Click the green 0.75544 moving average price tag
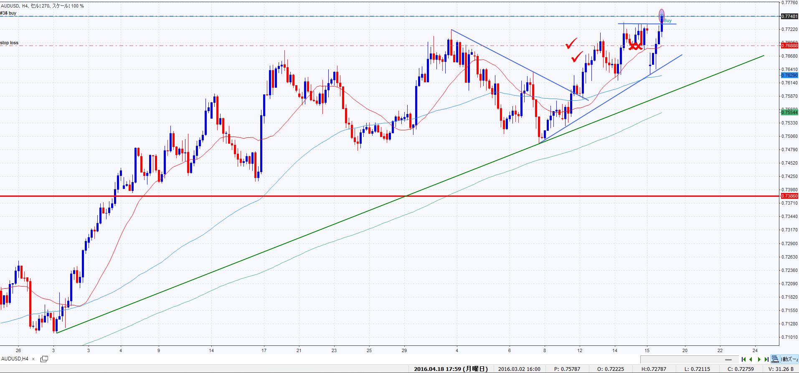799x373 pixels. (x=789, y=112)
